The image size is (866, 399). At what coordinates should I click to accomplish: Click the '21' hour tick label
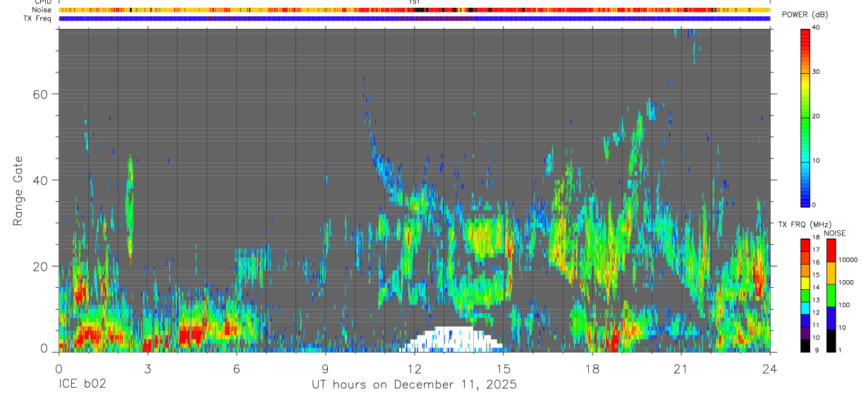pos(681,369)
